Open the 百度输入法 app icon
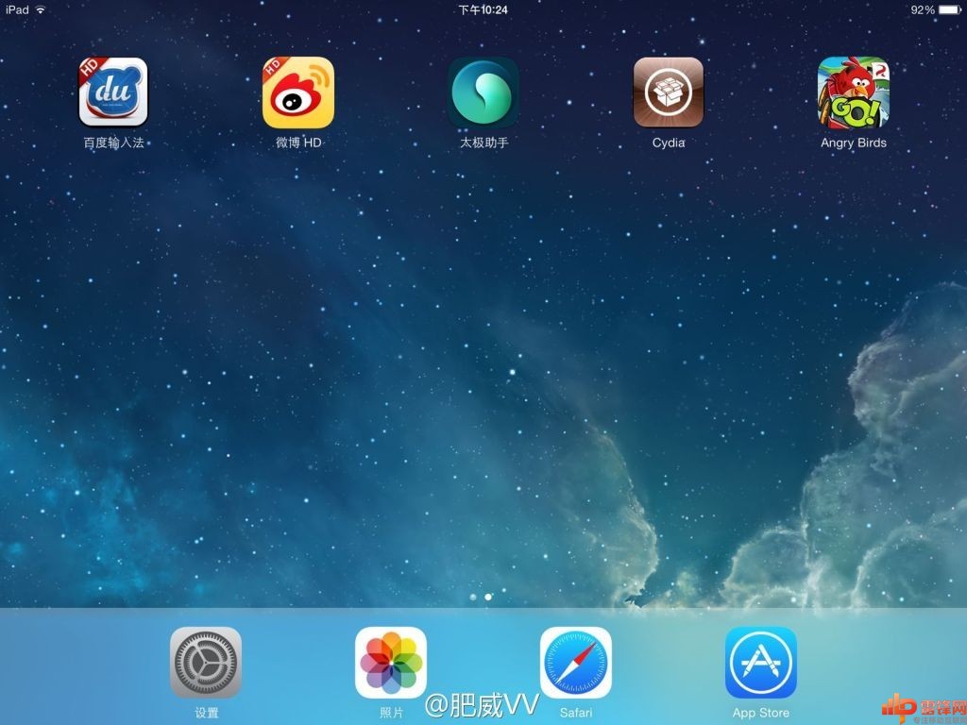 tap(113, 93)
